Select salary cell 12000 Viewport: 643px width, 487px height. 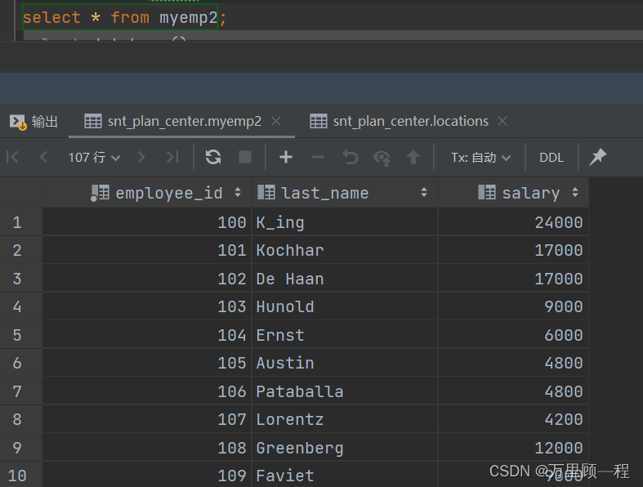pyautogui.click(x=513, y=448)
